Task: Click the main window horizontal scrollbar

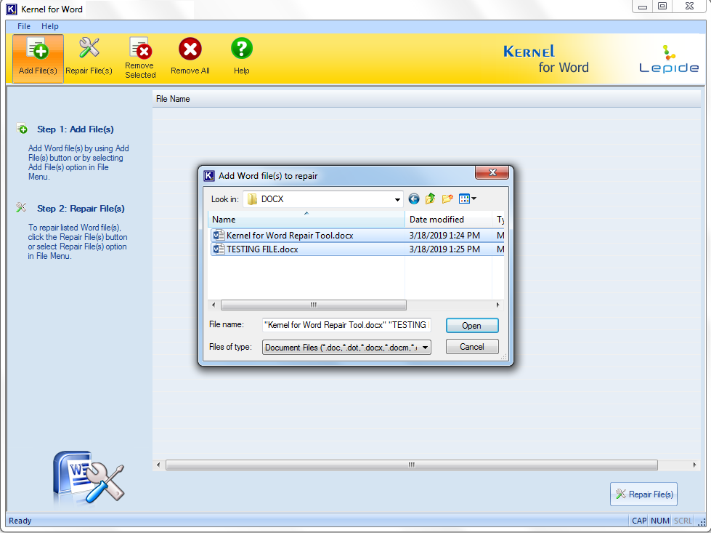Action: [x=412, y=465]
